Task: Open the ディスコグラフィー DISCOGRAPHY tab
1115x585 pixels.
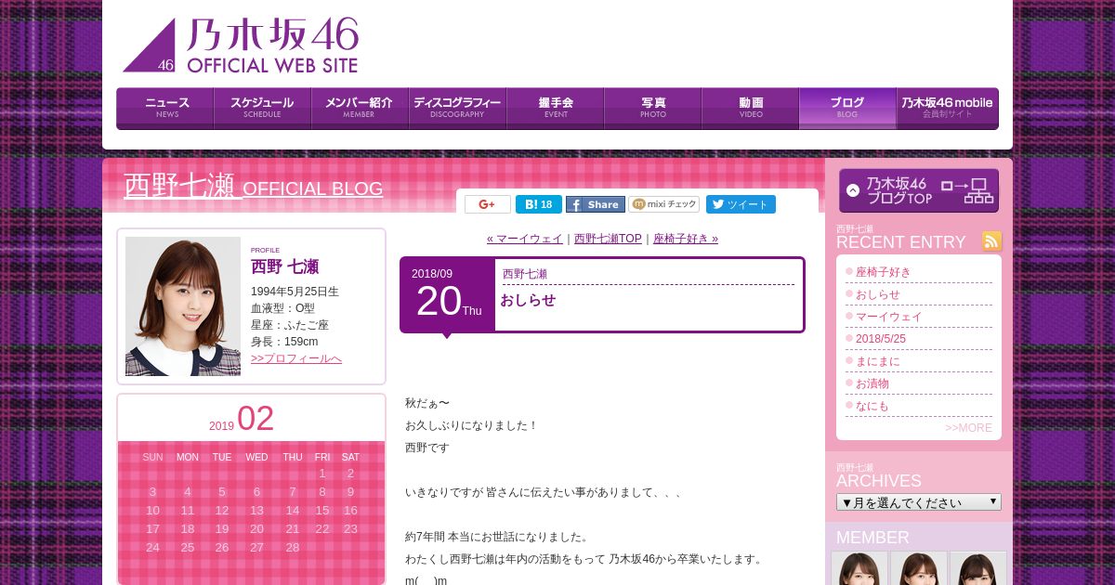Action: click(457, 109)
